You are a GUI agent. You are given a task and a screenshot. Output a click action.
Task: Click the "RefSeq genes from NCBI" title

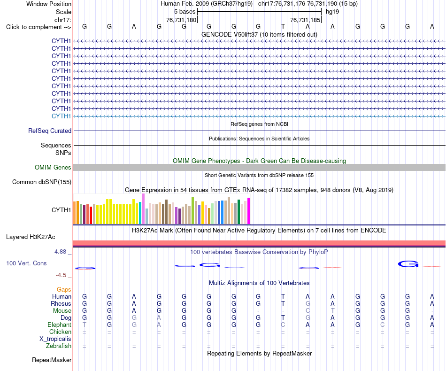[x=259, y=124]
